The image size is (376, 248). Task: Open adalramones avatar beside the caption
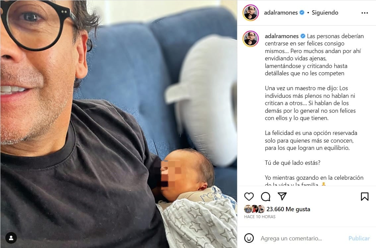pyautogui.click(x=251, y=38)
